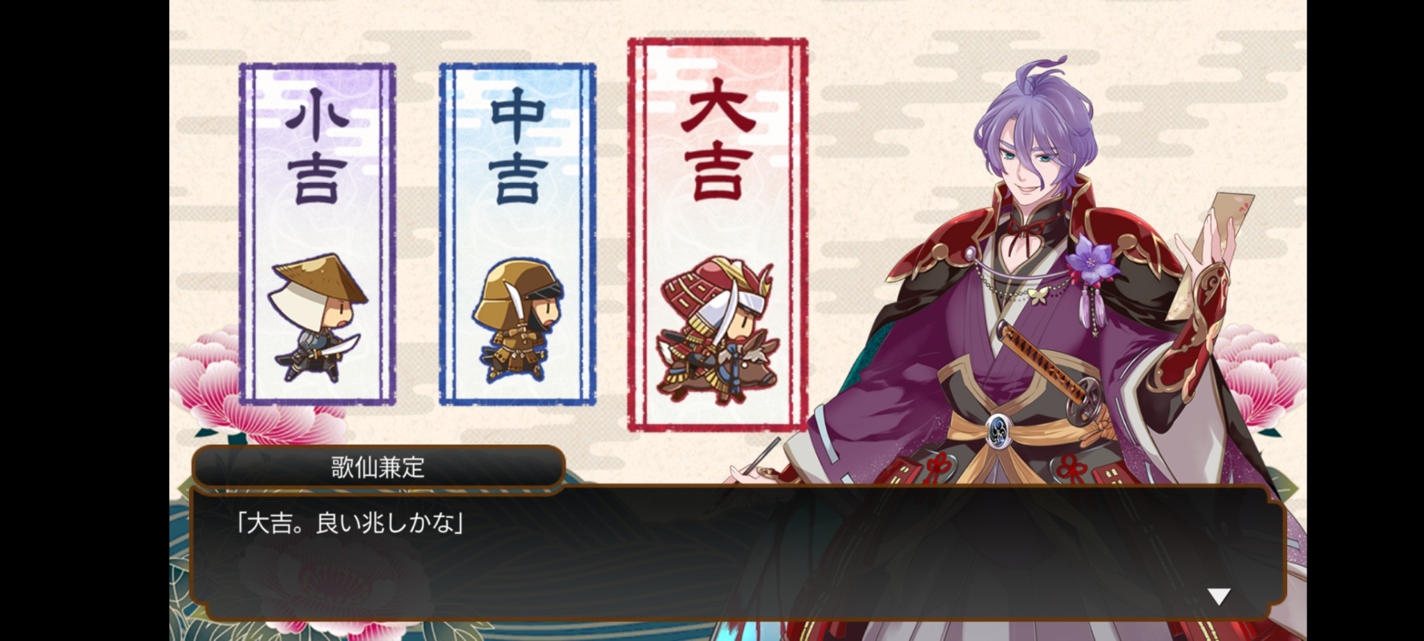Click the 大吉 red kanji heading

(718, 138)
